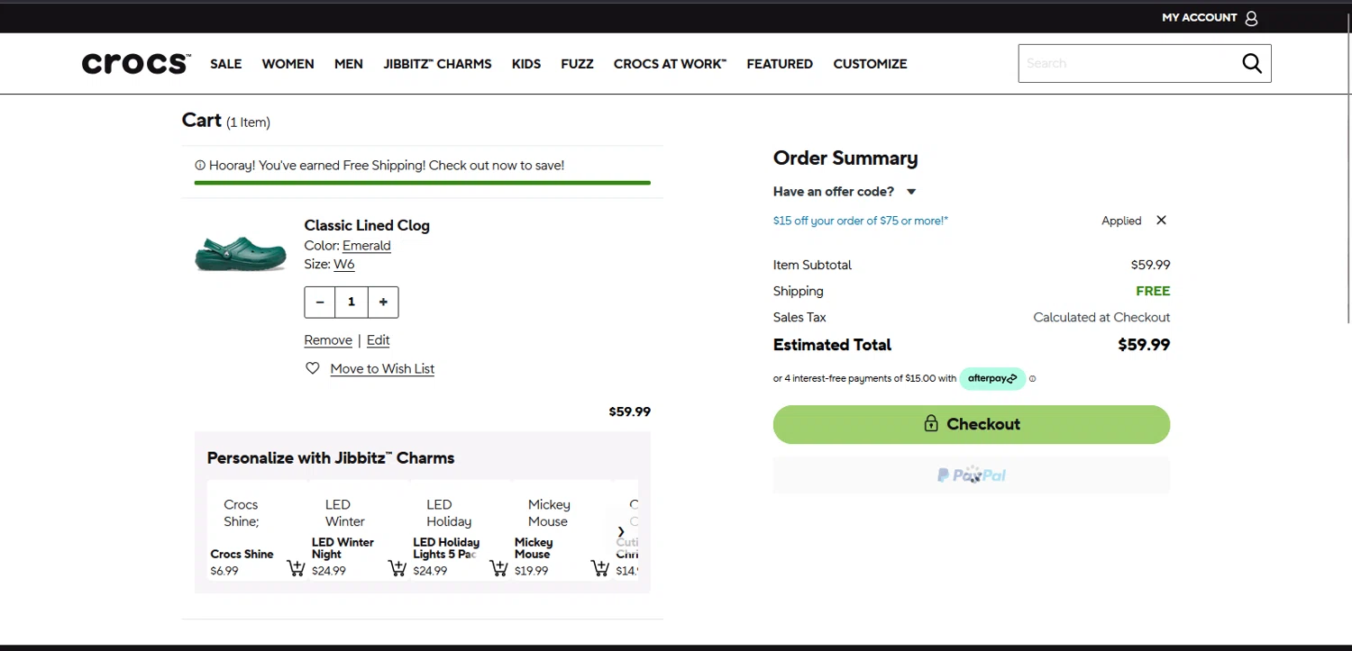1352x651 pixels.
Task: Remove applied offer code with X
Action: coord(1161,220)
